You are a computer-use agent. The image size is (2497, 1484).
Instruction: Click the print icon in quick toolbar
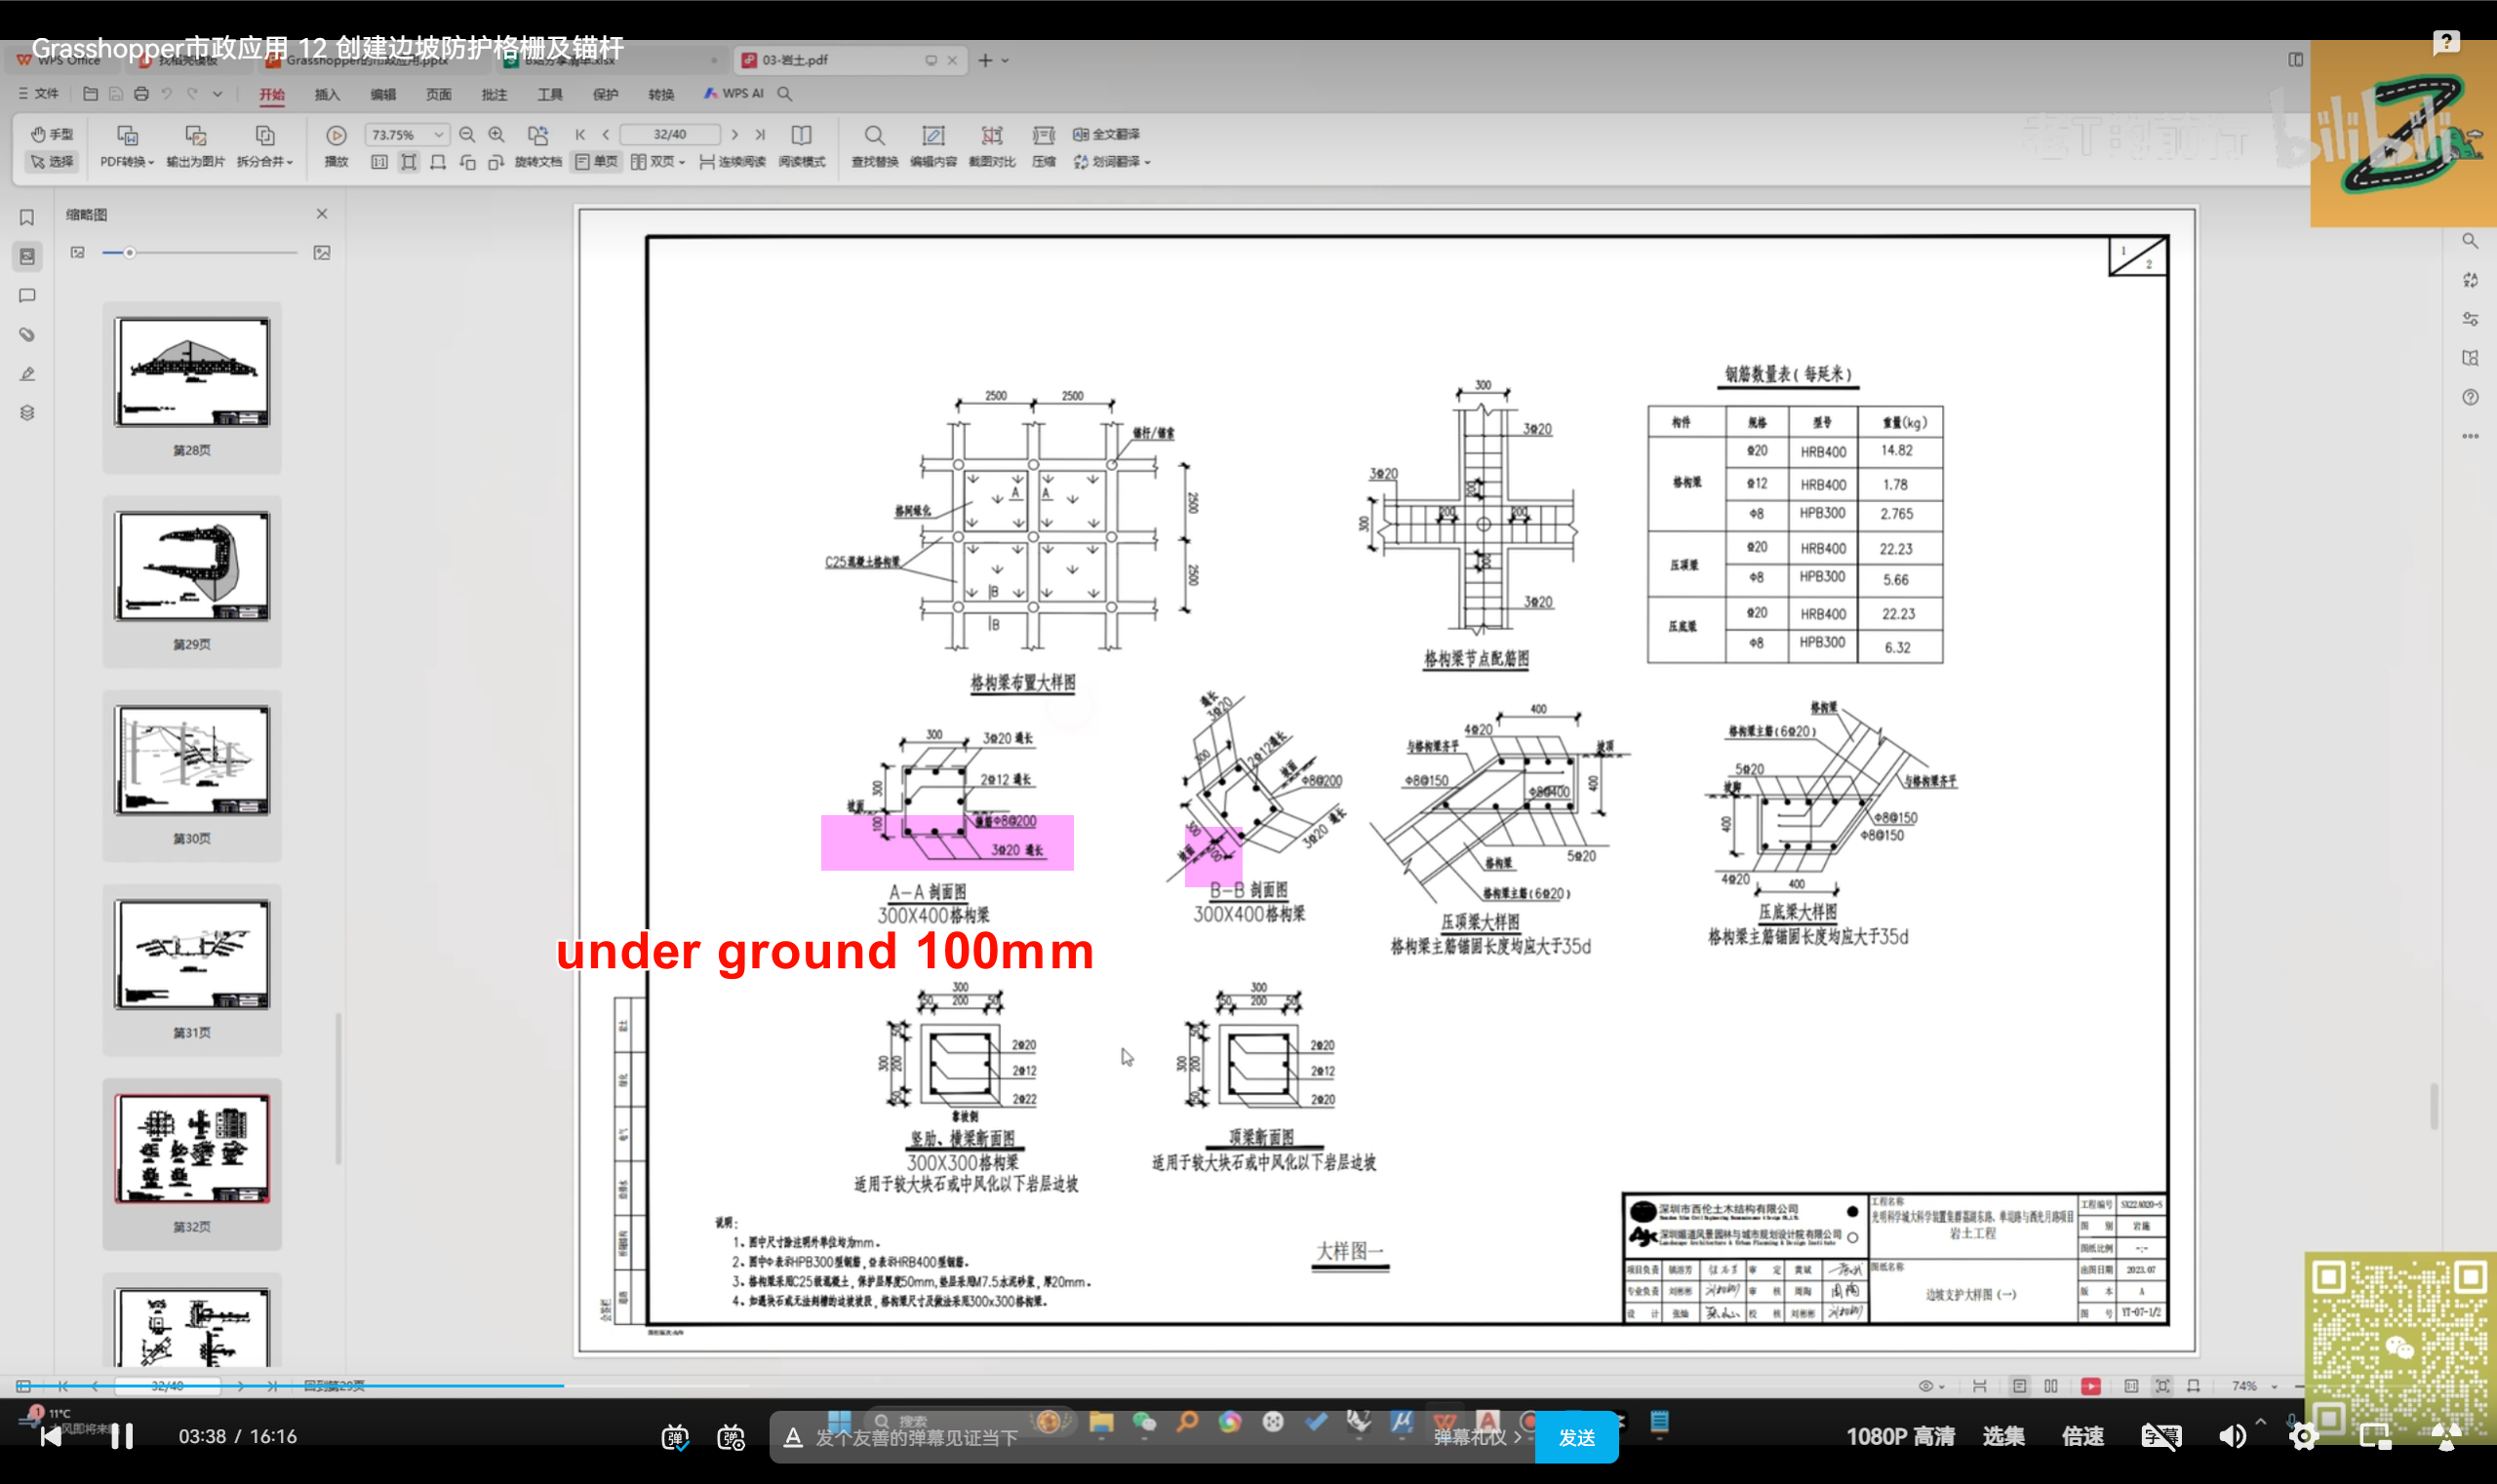[141, 94]
